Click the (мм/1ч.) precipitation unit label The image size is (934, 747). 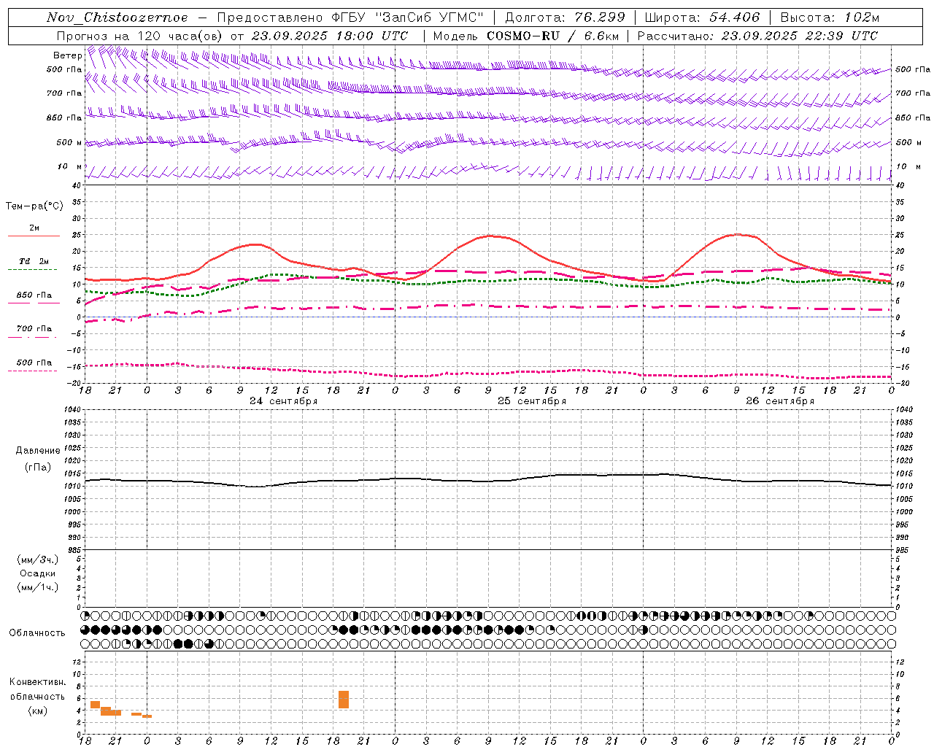pyautogui.click(x=38, y=587)
